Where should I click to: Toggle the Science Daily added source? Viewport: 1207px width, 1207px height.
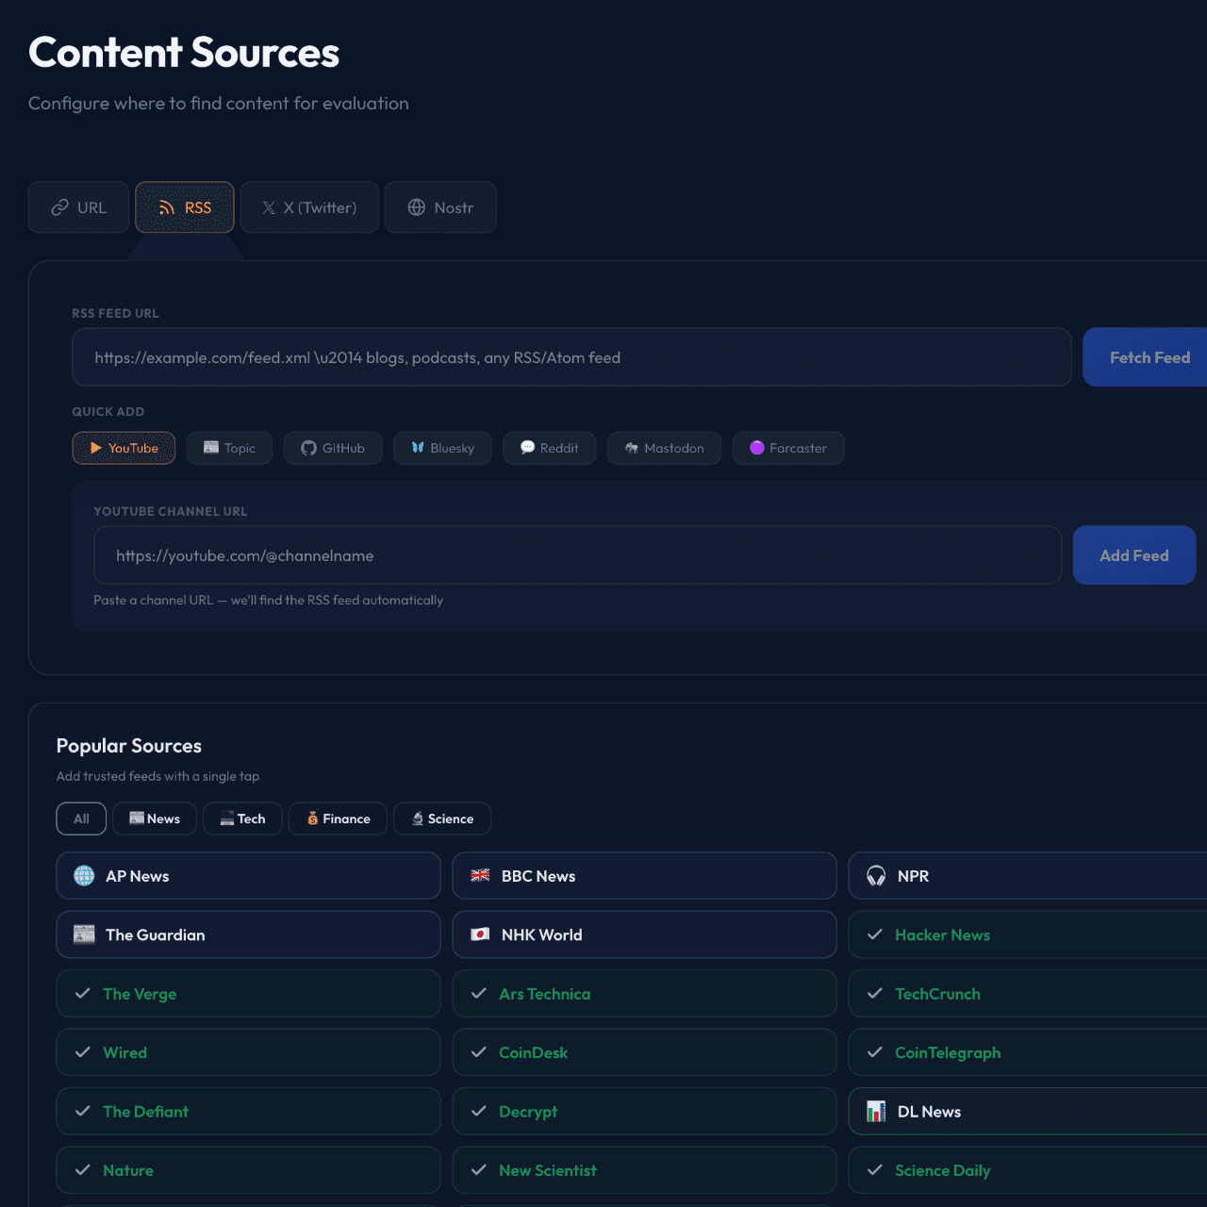tap(1028, 1170)
